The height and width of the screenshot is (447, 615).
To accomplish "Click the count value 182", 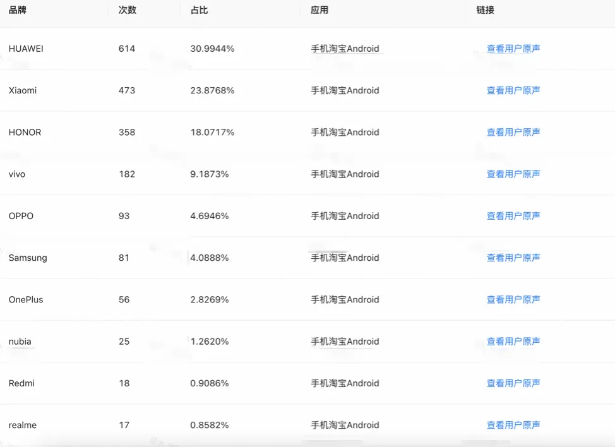I will pyautogui.click(x=127, y=174).
